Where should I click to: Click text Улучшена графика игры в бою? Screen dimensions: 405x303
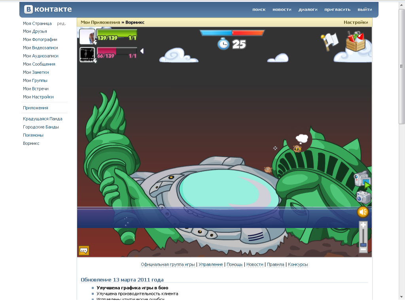pos(132,288)
